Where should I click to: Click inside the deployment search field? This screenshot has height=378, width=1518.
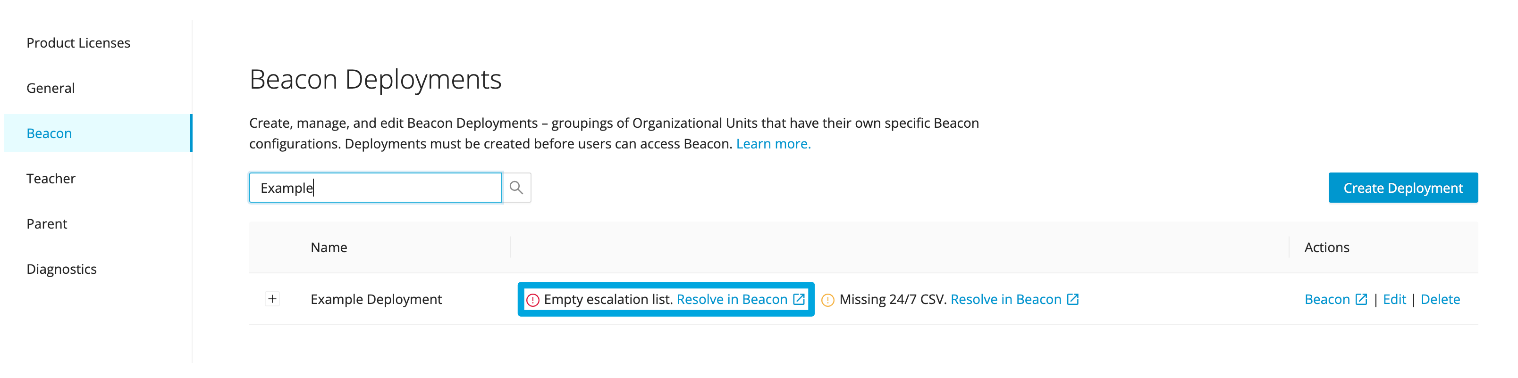click(x=375, y=187)
